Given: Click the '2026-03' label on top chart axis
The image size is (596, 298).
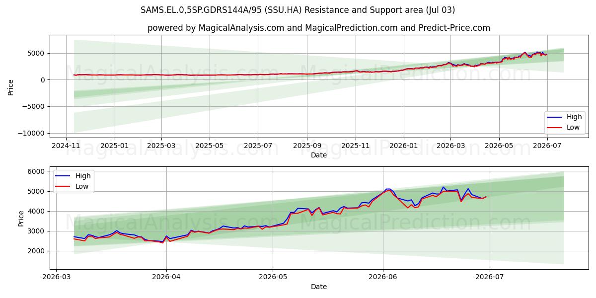Looking at the screenshot, I should click(x=450, y=145).
